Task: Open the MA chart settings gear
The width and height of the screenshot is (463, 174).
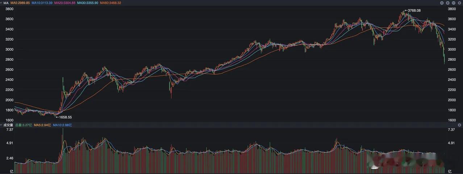Action: point(459,3)
